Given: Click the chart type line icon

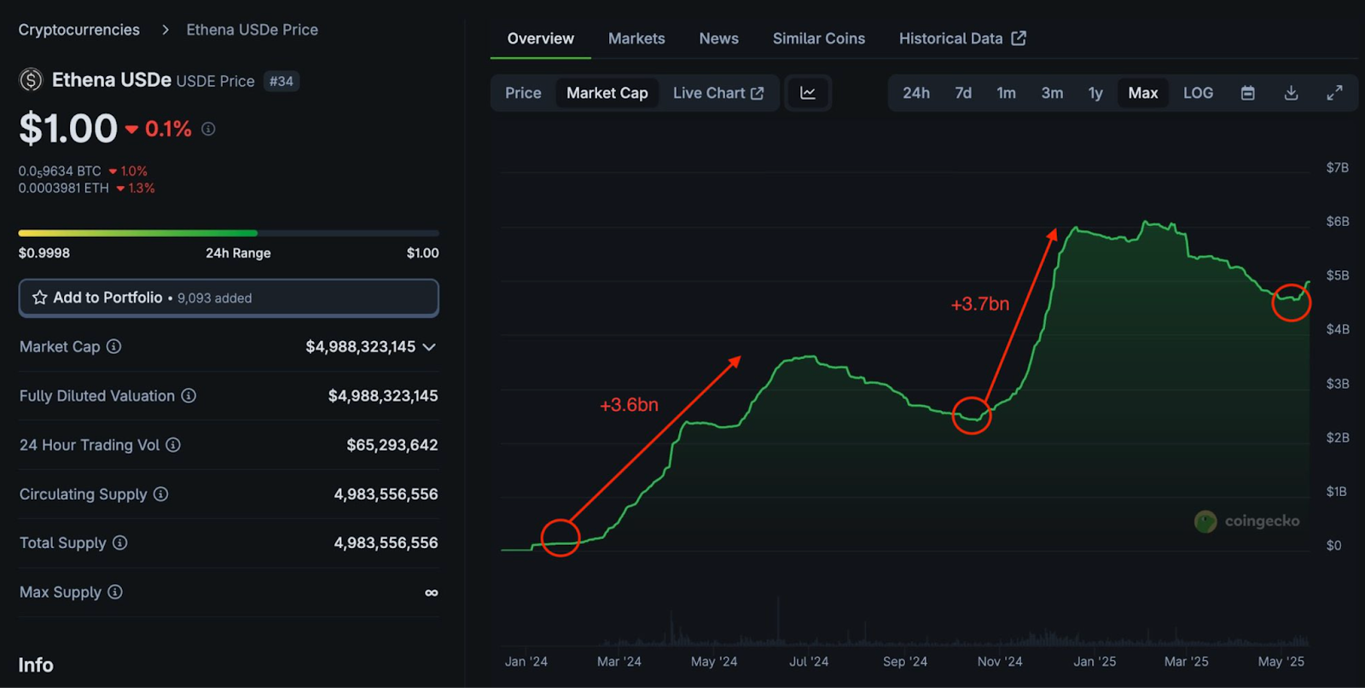Looking at the screenshot, I should coord(807,93).
